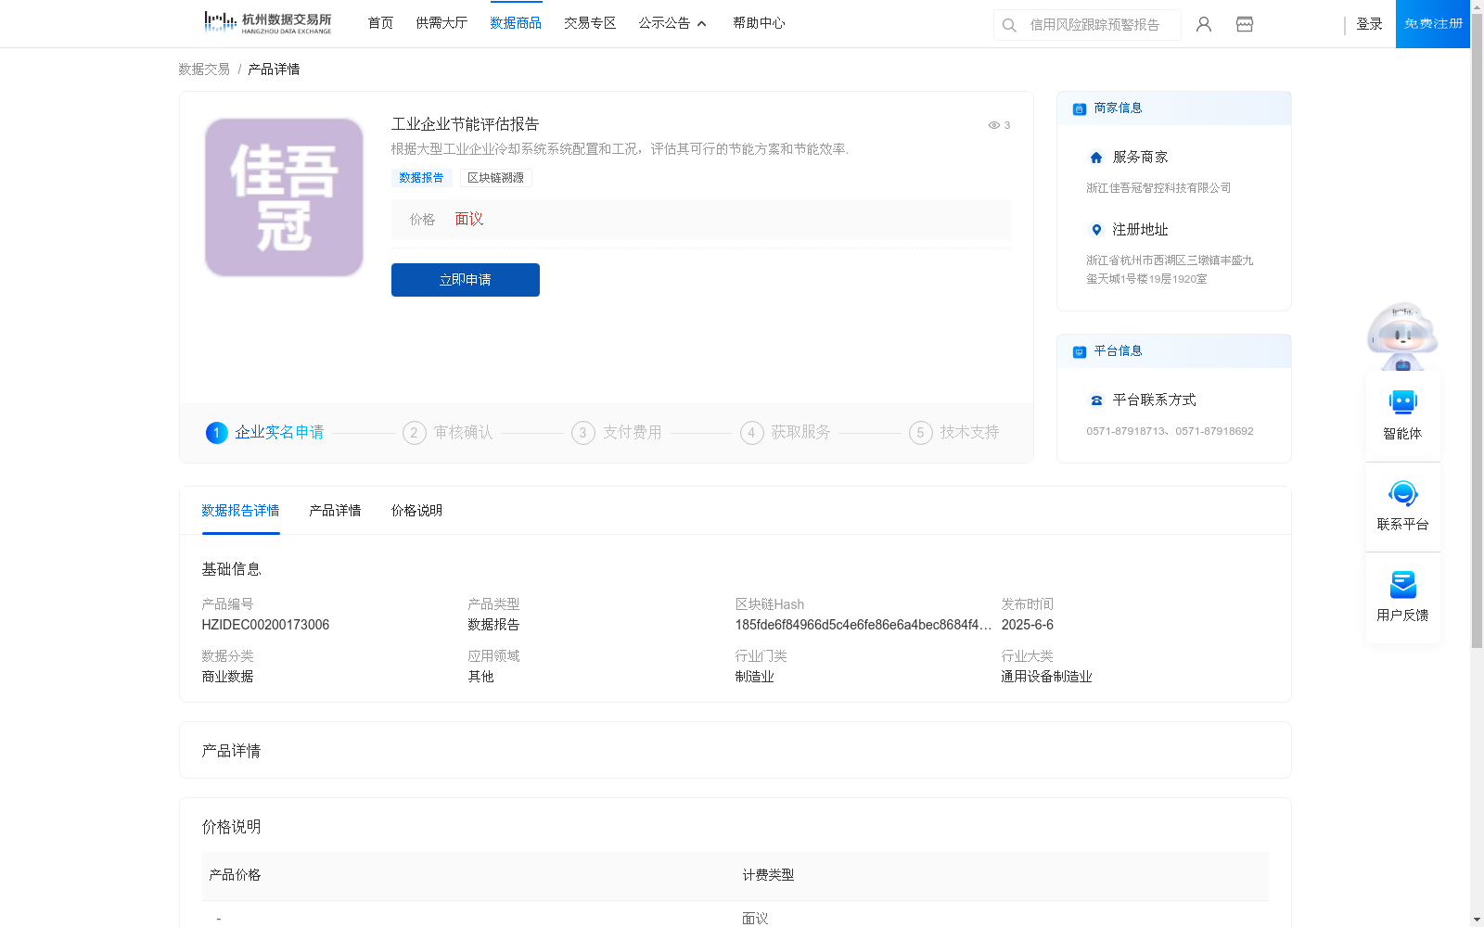Click the 区块链溯源 tag
The image size is (1484, 927).
(x=495, y=178)
